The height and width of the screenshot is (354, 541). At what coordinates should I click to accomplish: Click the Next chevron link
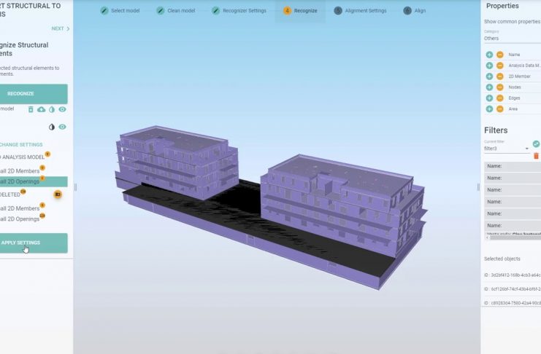pos(61,29)
